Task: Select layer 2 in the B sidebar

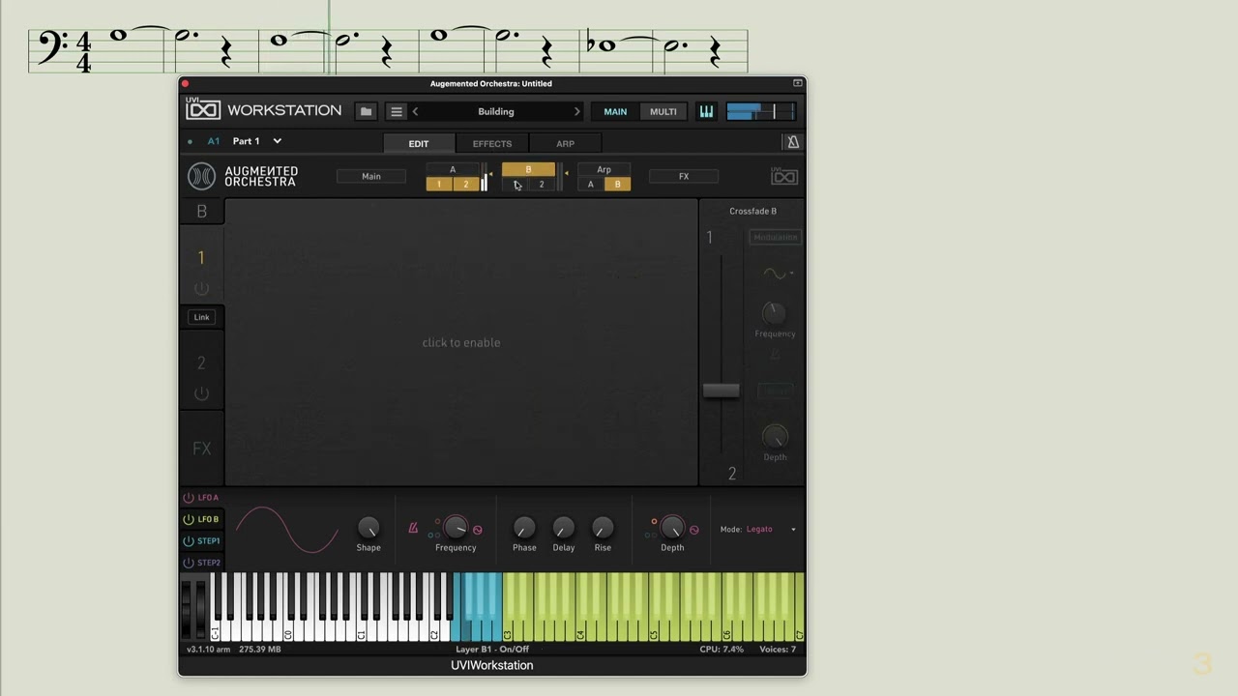Action: pyautogui.click(x=201, y=362)
